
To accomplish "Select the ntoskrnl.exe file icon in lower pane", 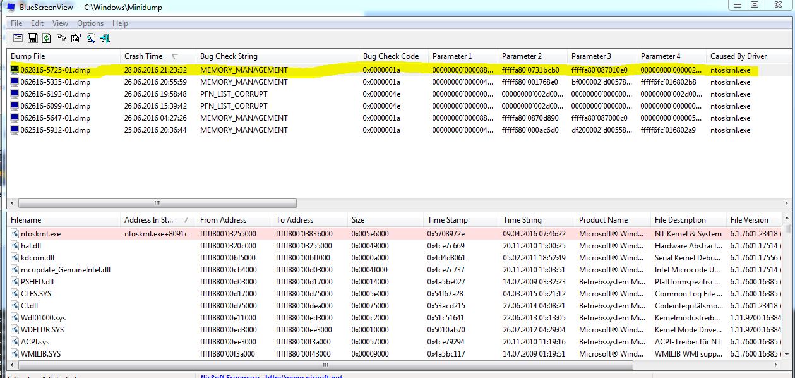I will pyautogui.click(x=15, y=234).
